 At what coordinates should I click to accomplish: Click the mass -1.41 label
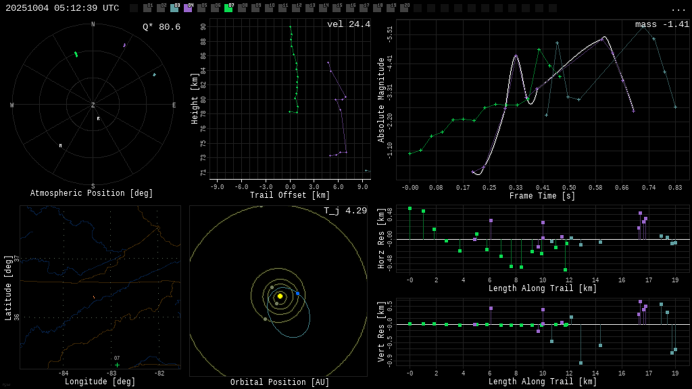[662, 25]
